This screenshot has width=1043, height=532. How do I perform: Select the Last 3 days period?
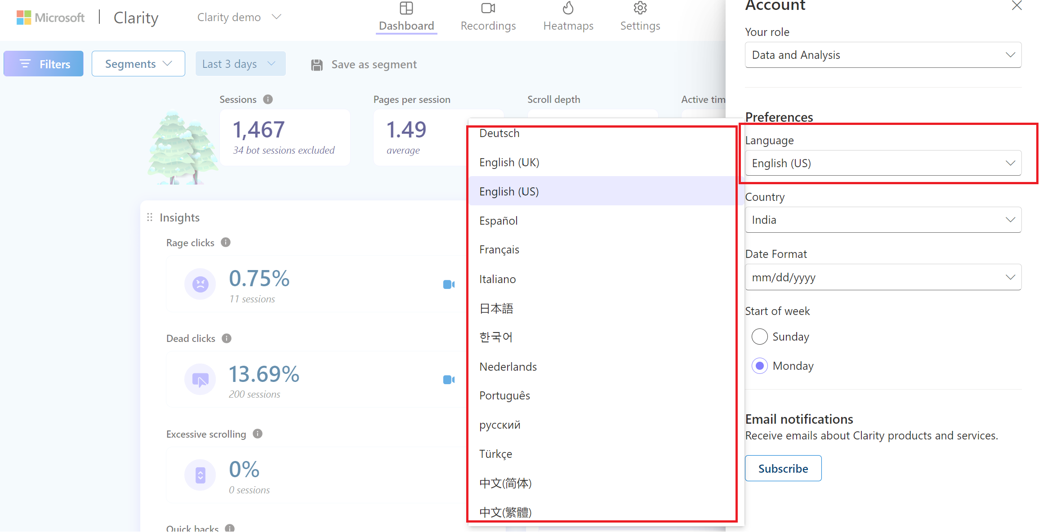[238, 63]
